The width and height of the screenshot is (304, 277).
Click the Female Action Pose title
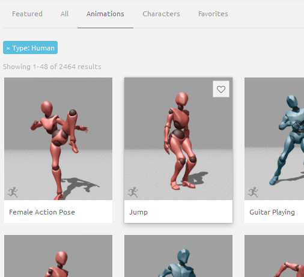[42, 212]
